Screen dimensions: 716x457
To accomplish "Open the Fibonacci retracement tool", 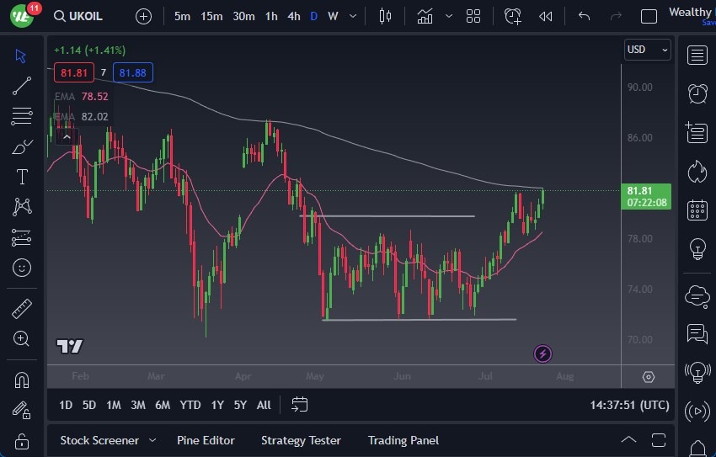I will click(x=22, y=116).
